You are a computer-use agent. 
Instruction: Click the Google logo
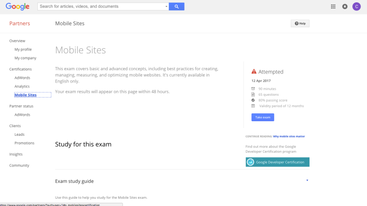18,6
